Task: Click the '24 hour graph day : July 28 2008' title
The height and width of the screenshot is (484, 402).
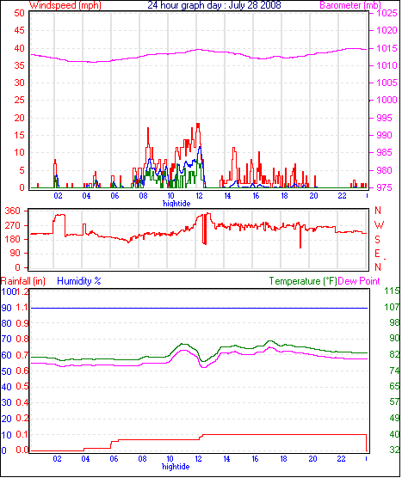Action: click(x=214, y=5)
